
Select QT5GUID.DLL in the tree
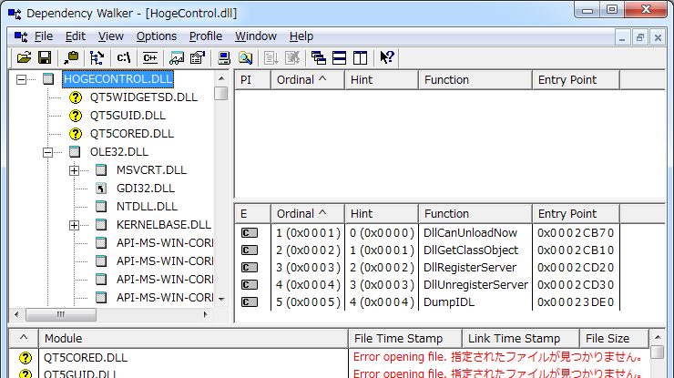128,116
